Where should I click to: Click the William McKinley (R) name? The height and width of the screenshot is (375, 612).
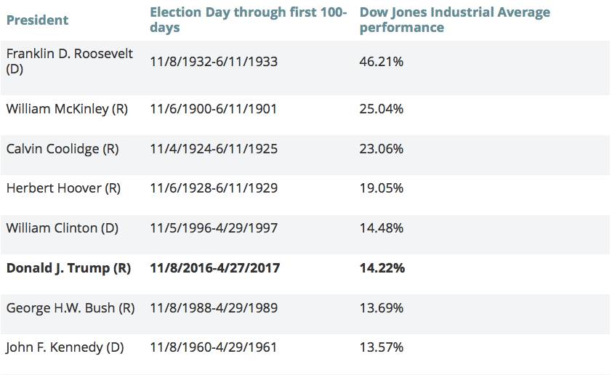coord(67,109)
